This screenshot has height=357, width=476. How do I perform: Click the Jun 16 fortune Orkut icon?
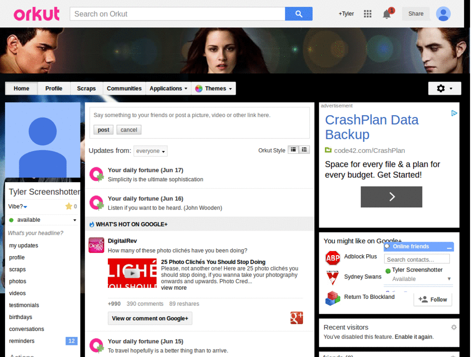[x=97, y=203]
